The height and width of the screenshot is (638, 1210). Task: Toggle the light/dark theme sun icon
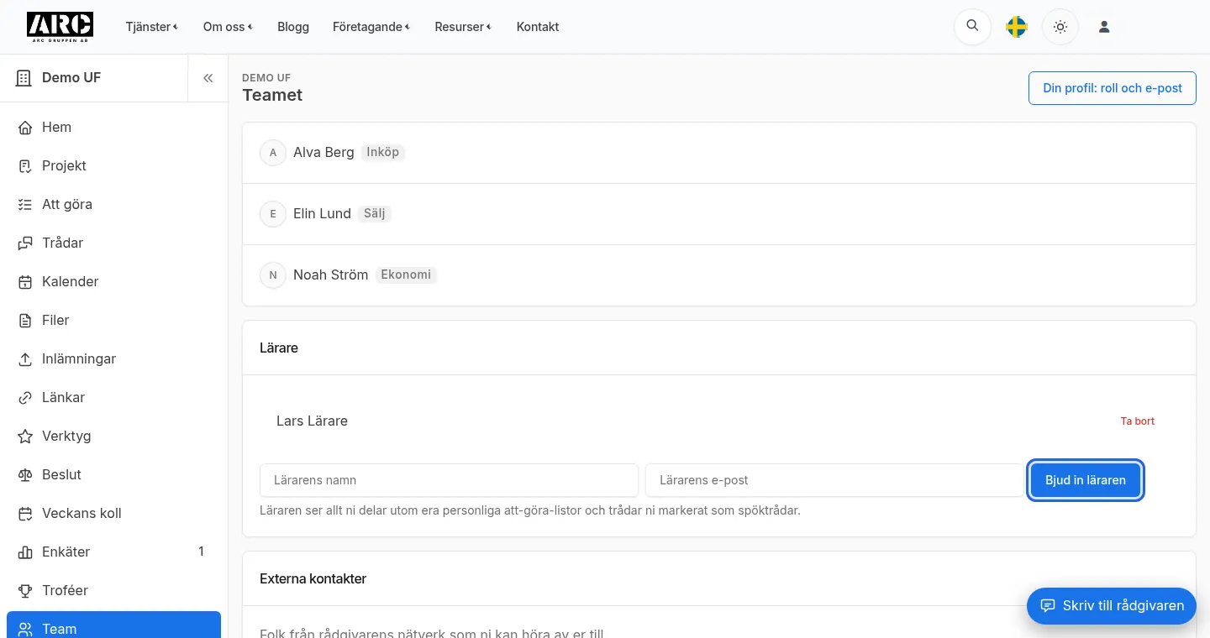(1060, 27)
